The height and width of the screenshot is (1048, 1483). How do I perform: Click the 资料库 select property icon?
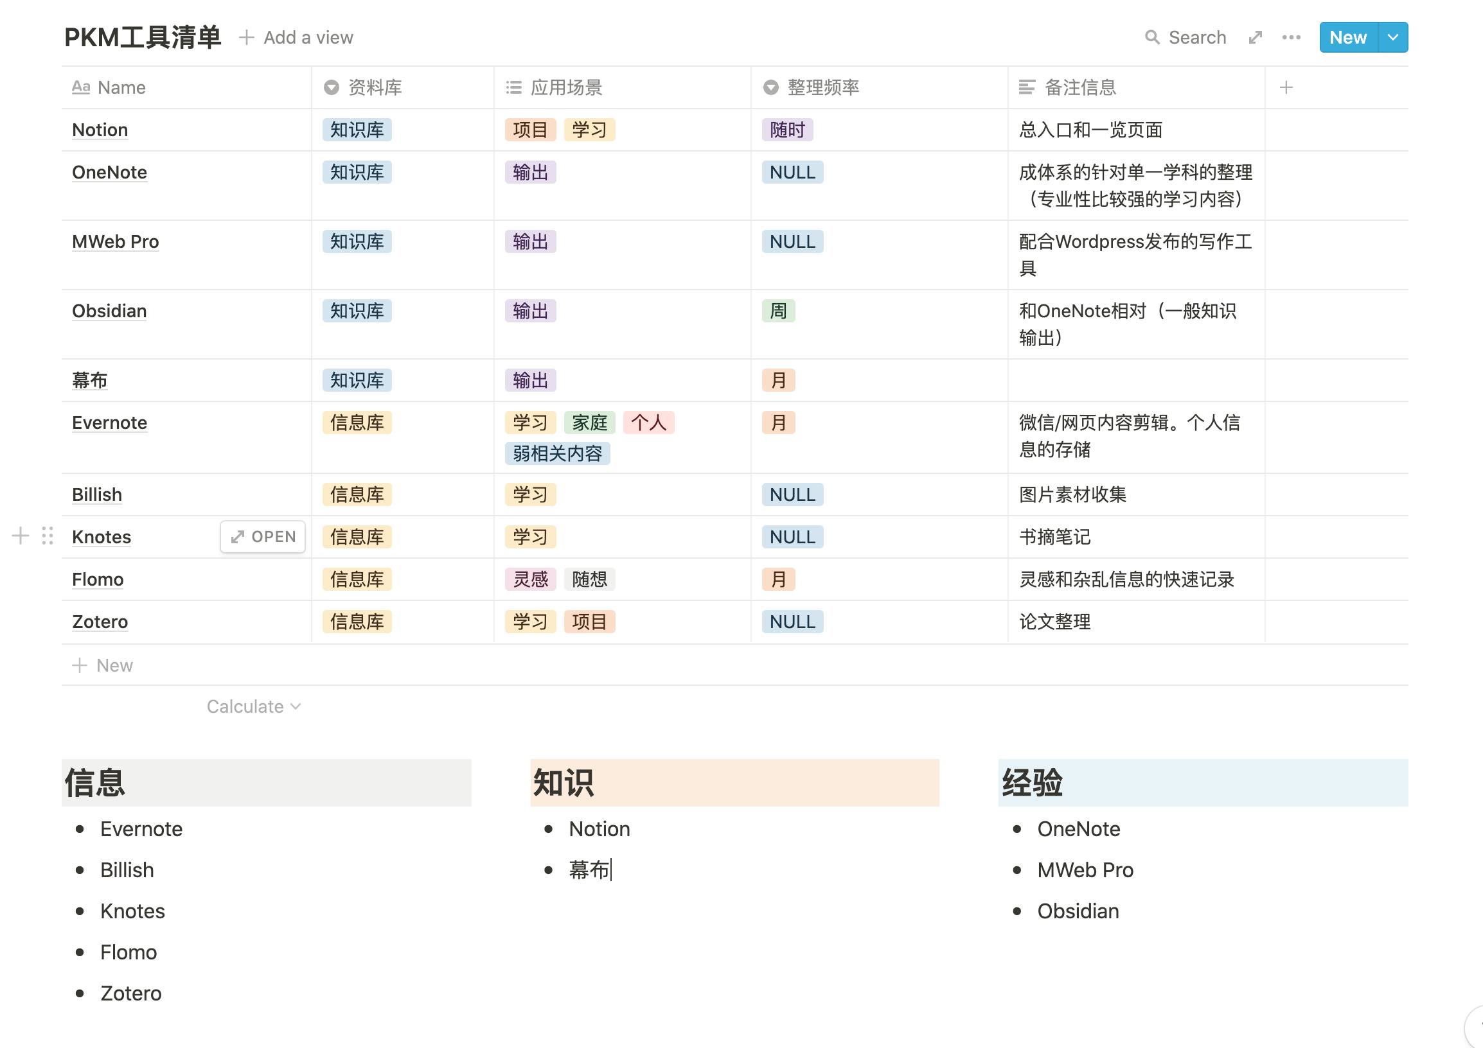pyautogui.click(x=332, y=87)
